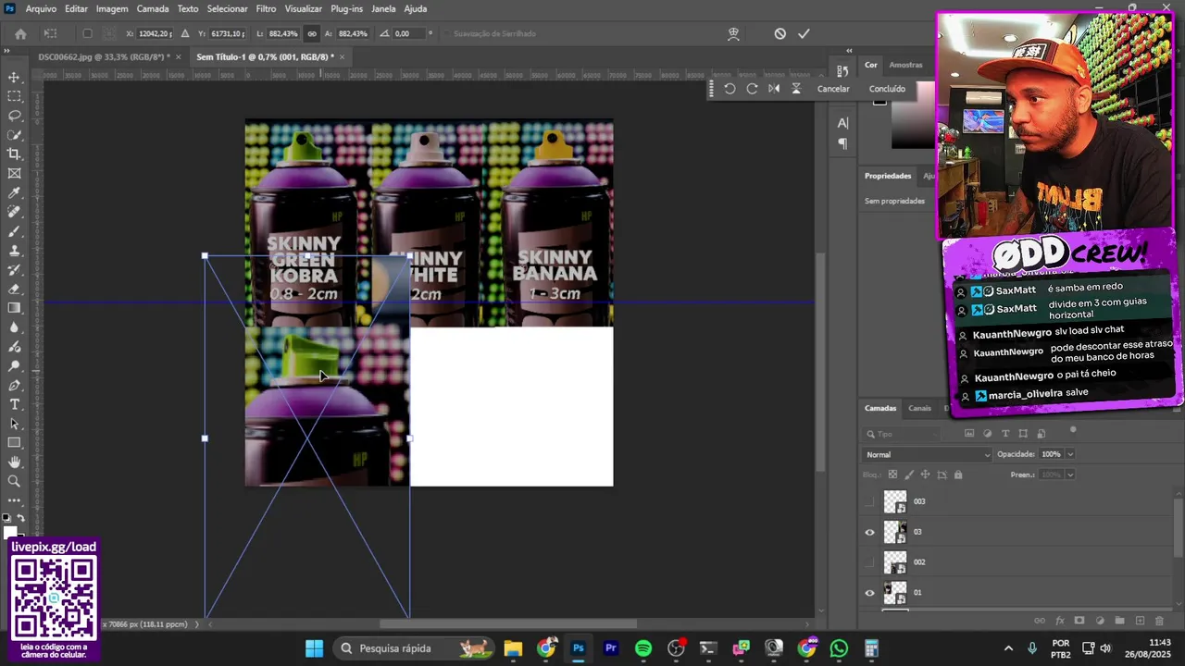This screenshot has height=666, width=1185.
Task: Open the Janela menu
Action: pos(383,8)
